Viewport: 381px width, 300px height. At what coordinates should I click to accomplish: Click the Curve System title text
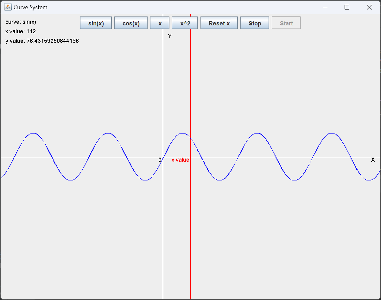pos(30,7)
